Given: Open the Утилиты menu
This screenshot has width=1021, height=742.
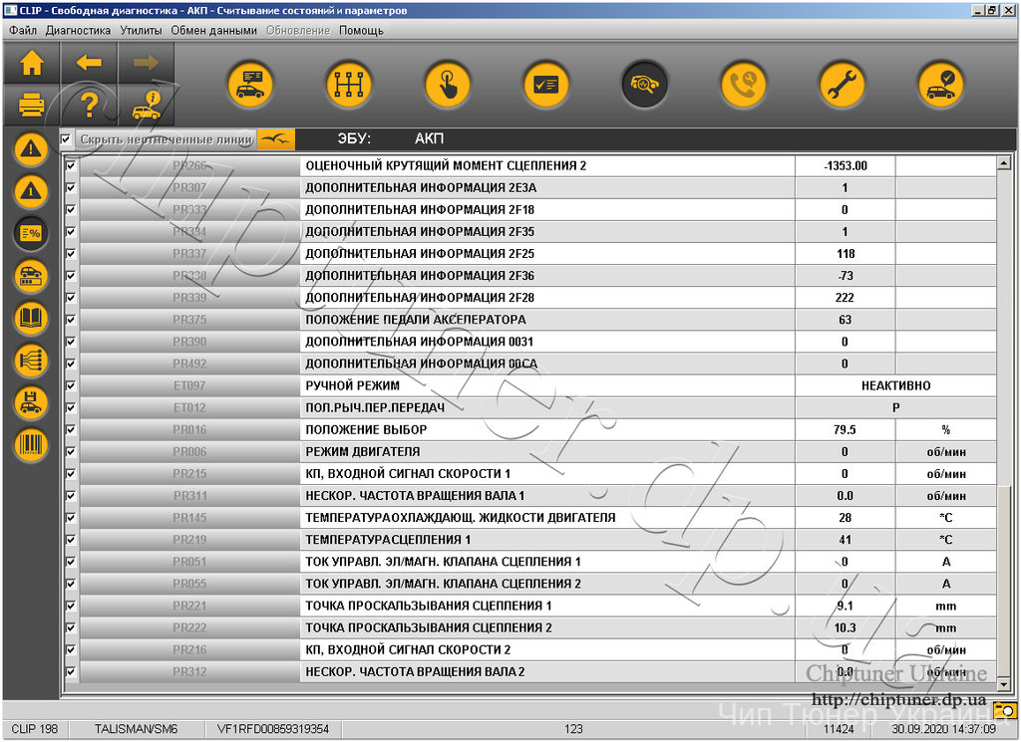Looking at the screenshot, I should coord(141,31).
